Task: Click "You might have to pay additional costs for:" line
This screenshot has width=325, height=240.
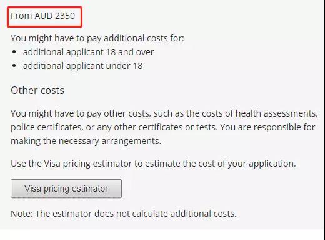Action: 97,38
